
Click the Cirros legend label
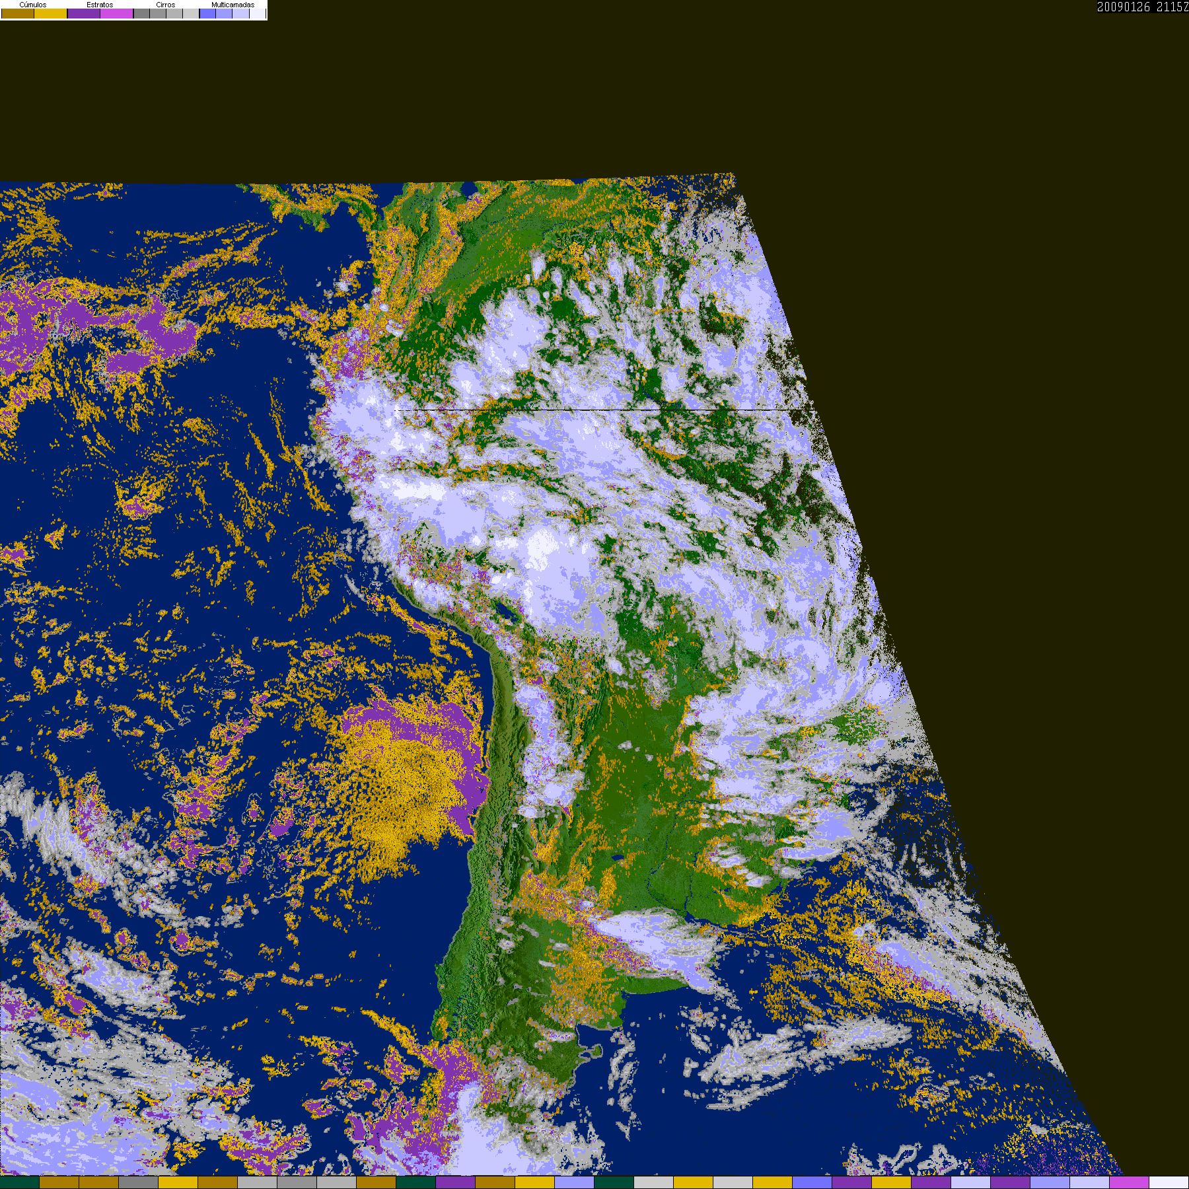(x=166, y=5)
